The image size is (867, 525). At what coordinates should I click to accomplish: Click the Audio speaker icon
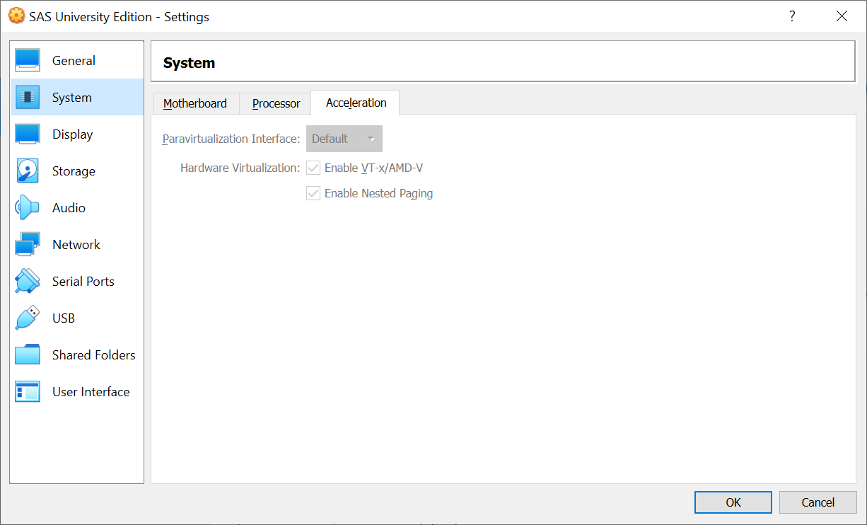[28, 208]
